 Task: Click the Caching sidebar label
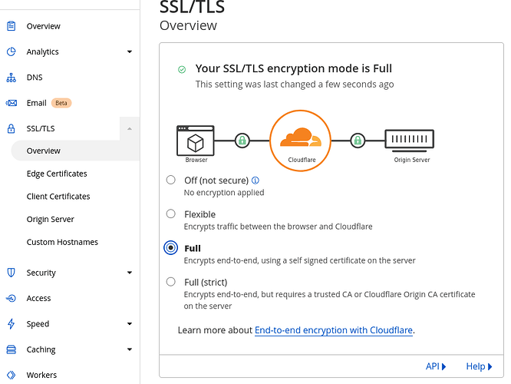(41, 349)
